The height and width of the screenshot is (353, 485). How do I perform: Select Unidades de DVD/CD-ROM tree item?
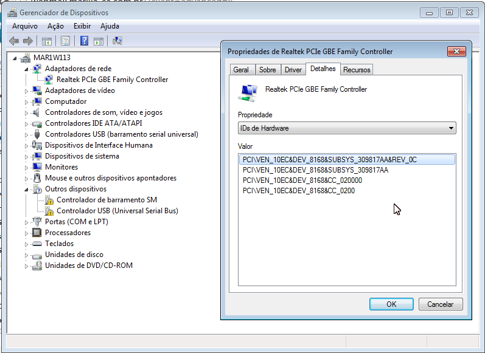(x=89, y=266)
